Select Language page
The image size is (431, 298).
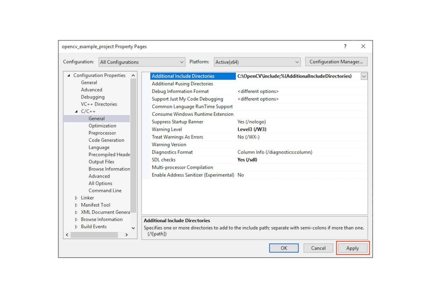(x=99, y=148)
